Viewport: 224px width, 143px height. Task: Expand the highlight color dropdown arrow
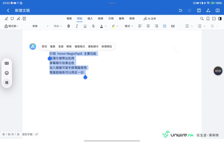[117, 26]
